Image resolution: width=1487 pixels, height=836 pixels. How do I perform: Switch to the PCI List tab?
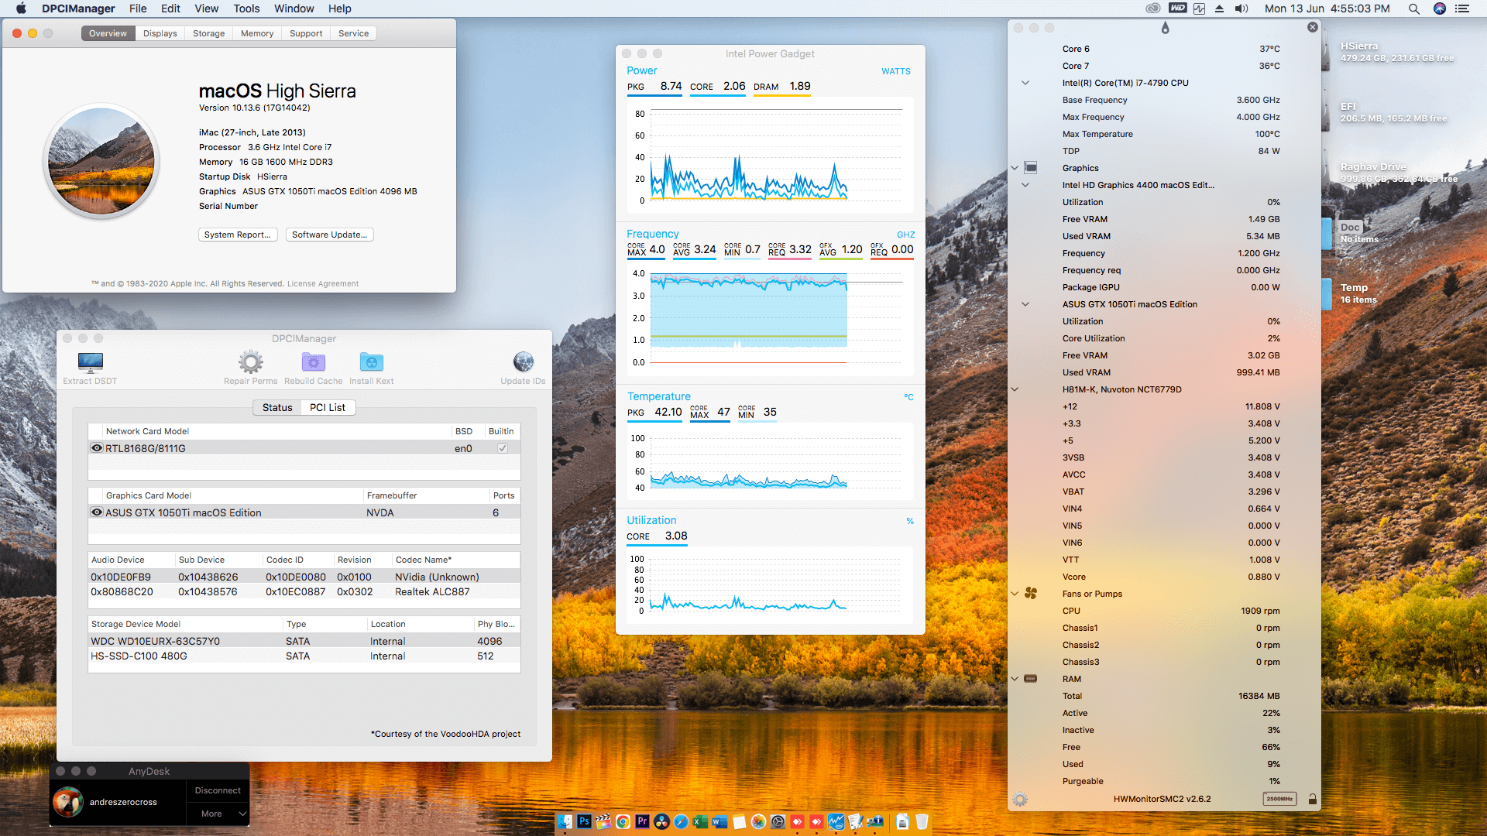click(328, 407)
